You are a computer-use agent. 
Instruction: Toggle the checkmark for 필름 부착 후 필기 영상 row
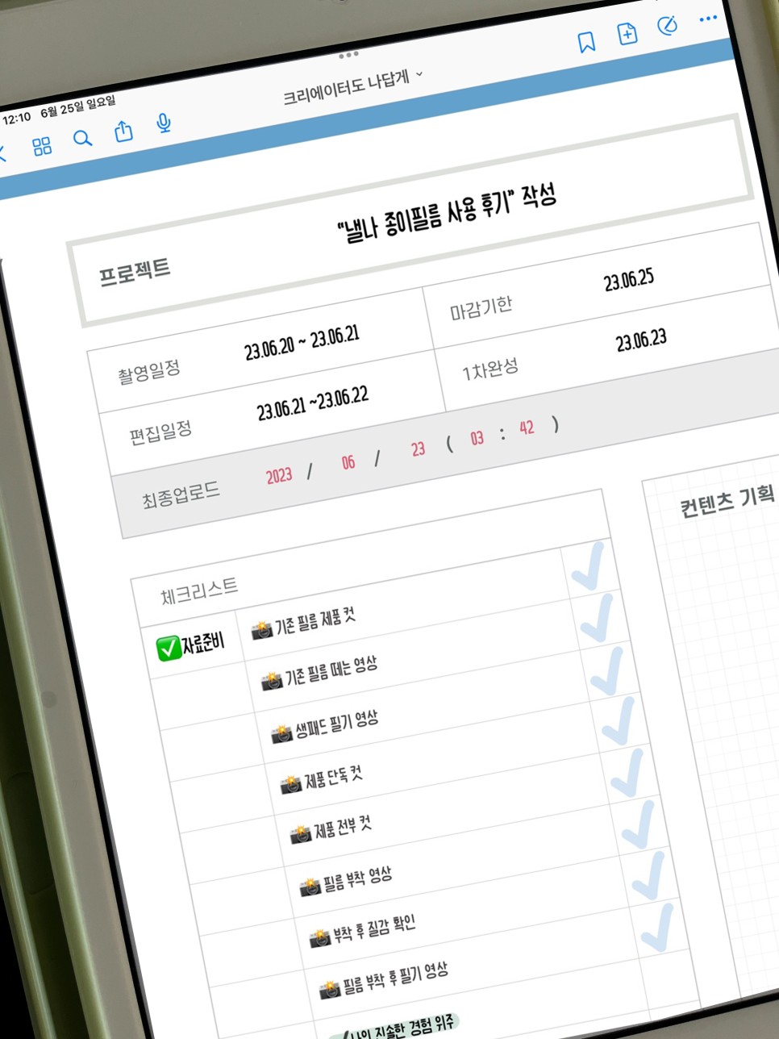(x=658, y=927)
